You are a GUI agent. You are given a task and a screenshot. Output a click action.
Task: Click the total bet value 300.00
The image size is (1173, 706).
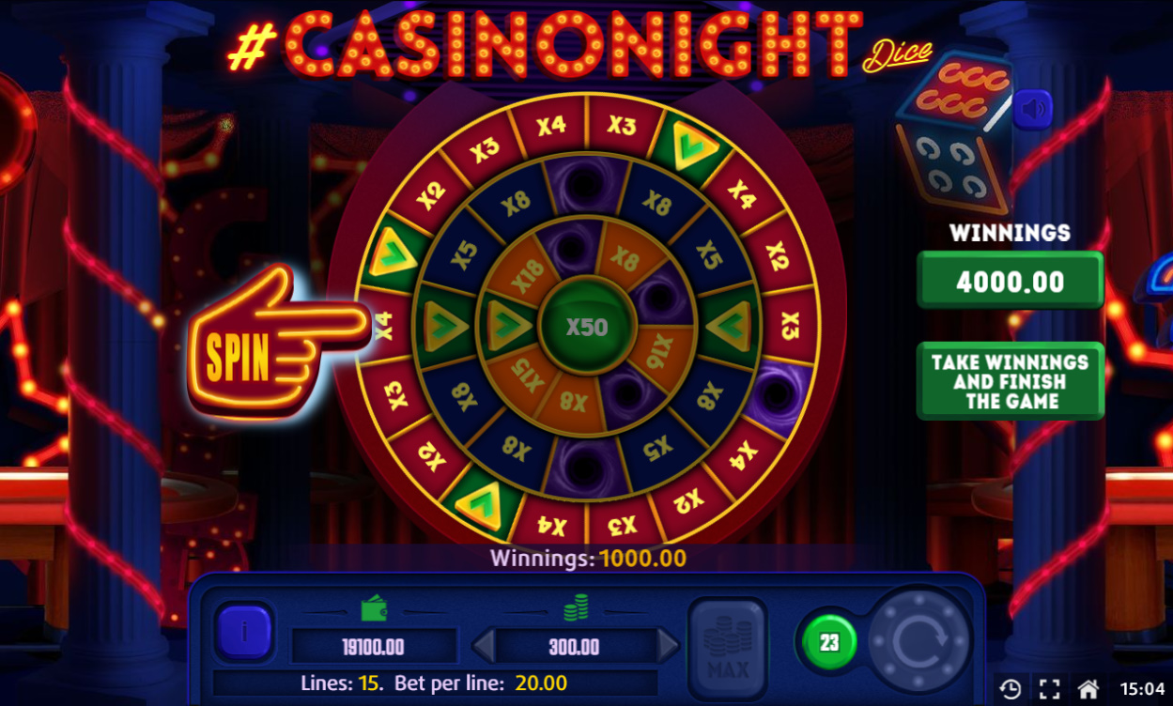point(575,647)
